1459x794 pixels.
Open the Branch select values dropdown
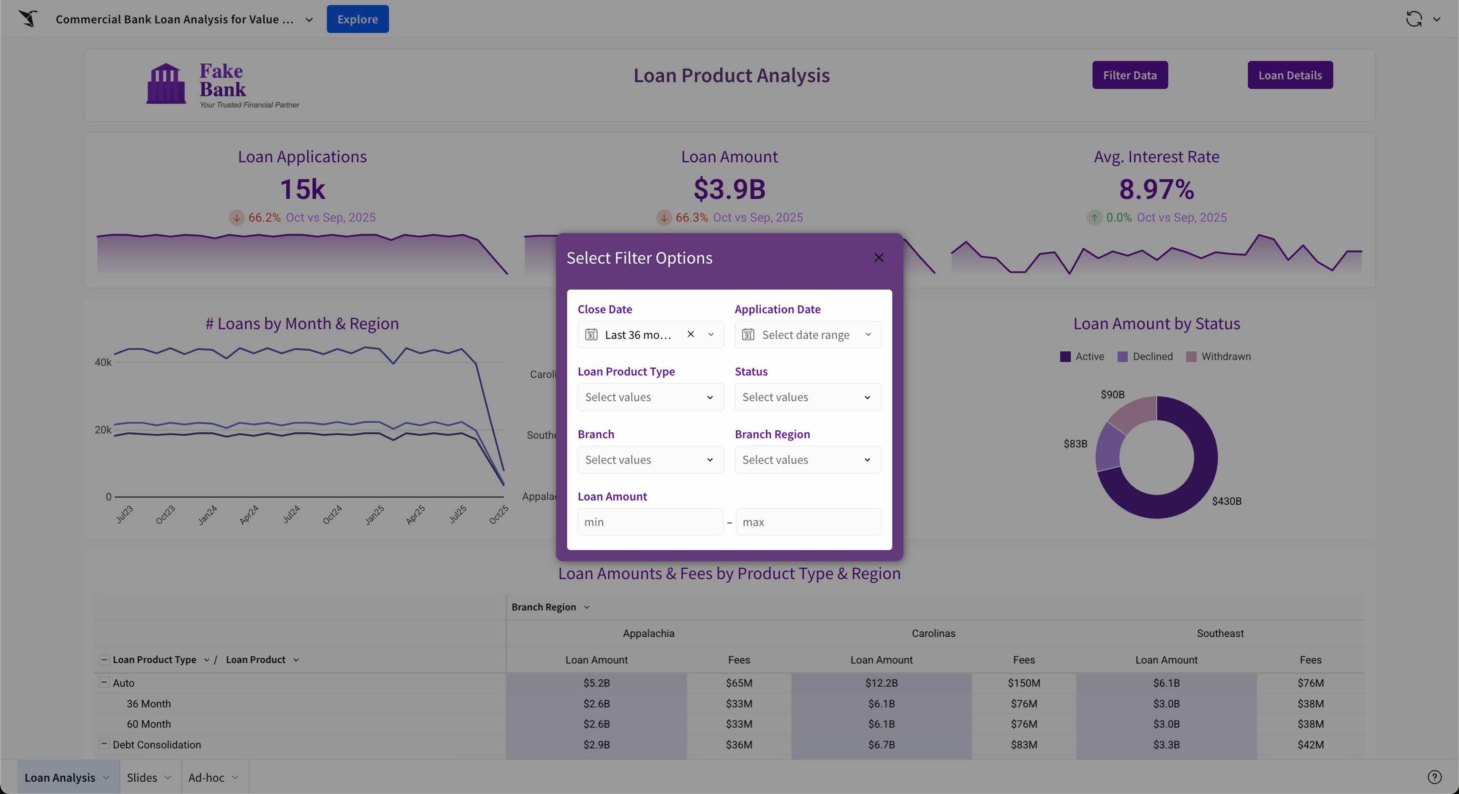click(650, 460)
